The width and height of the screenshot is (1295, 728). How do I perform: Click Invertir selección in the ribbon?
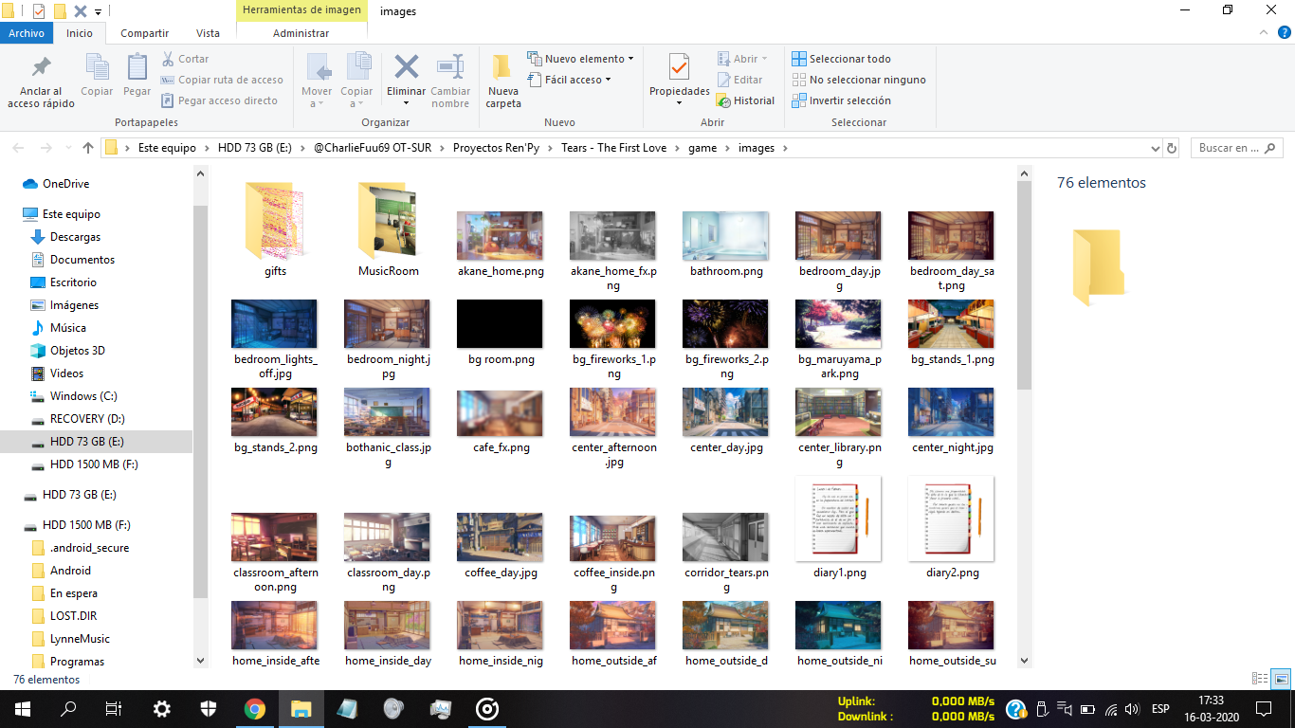click(x=841, y=100)
